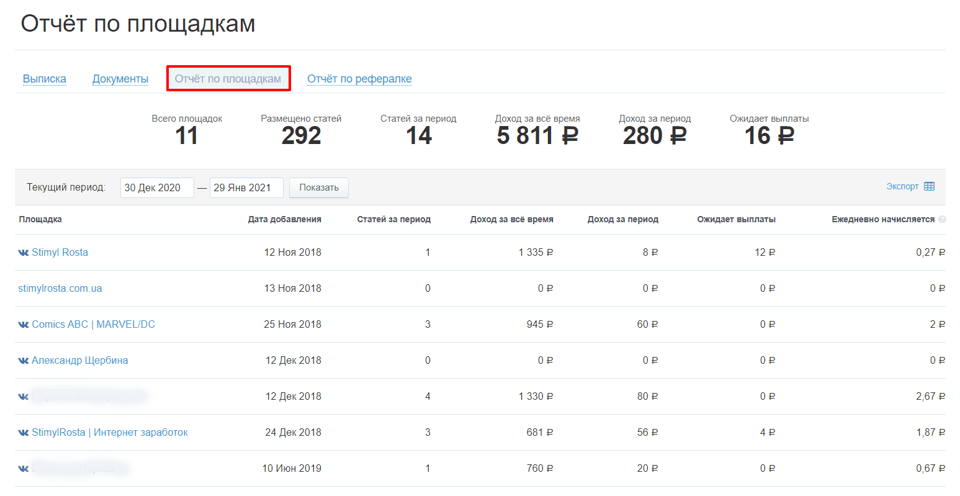Open the start date field 30 Дек 2020
960x496 pixels.
[157, 187]
